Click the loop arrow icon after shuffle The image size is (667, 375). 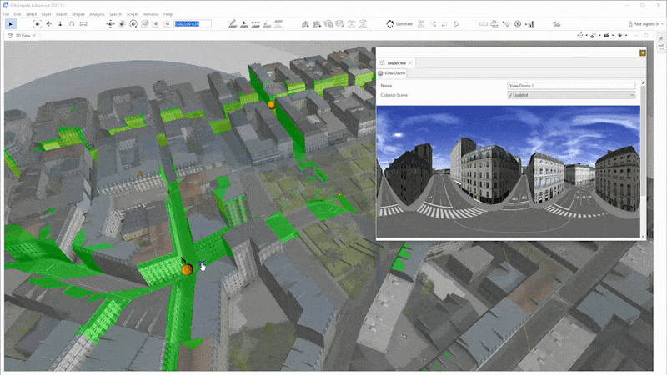pos(444,24)
